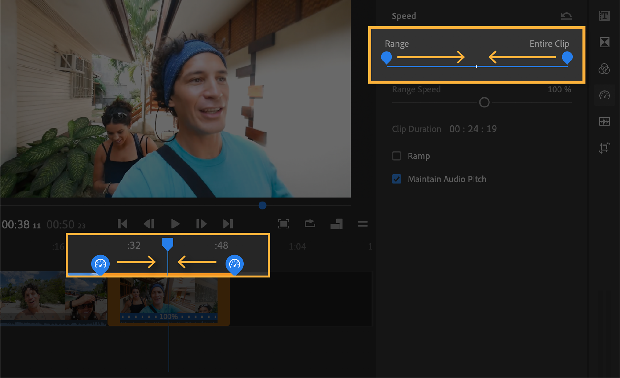Open the Audio panel icon
The image size is (620, 378).
click(x=604, y=121)
